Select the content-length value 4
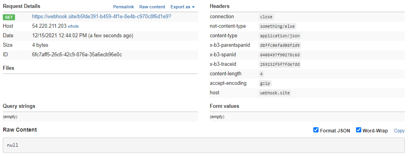 [x=261, y=74]
